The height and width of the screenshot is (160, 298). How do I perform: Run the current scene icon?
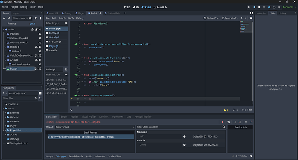tap(269, 7)
